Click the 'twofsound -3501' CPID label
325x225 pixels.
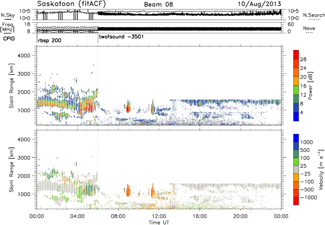point(121,37)
